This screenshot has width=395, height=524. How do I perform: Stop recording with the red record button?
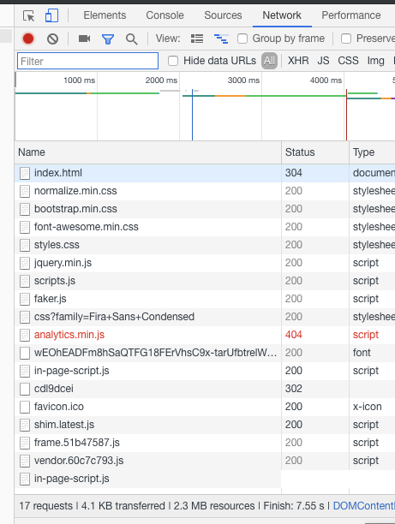point(28,39)
